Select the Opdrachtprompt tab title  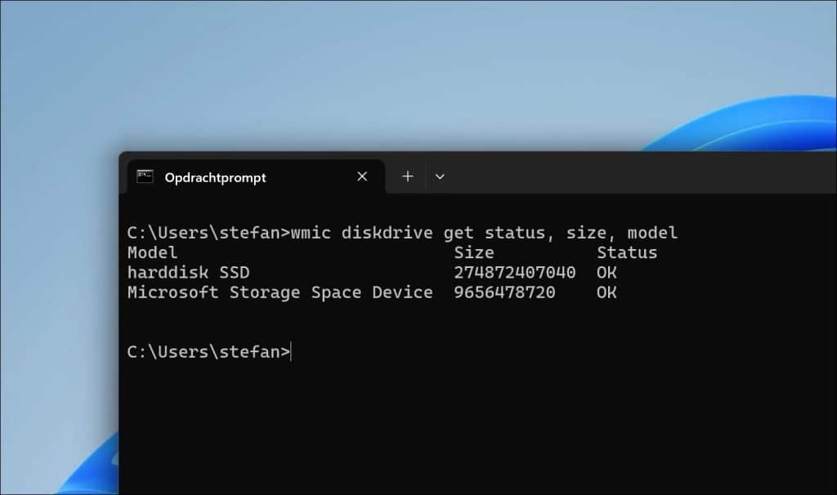tap(215, 177)
